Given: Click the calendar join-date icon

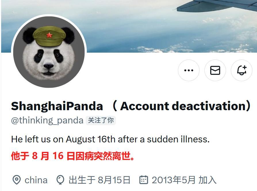Looking at the screenshot, I should 143,180.
